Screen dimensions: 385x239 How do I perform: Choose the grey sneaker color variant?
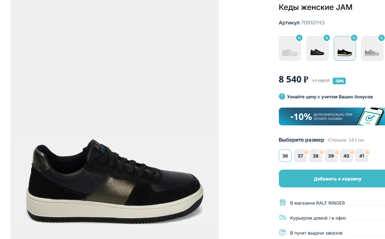[x=372, y=48]
